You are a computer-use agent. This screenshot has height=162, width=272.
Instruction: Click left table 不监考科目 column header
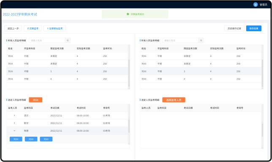pos(30,49)
